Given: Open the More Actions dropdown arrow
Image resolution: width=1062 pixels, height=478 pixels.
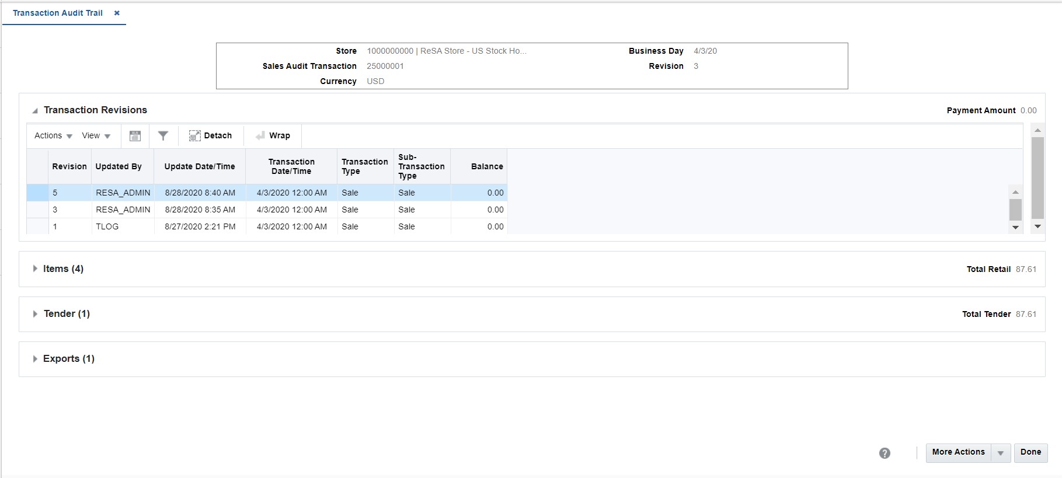Looking at the screenshot, I should [1001, 453].
